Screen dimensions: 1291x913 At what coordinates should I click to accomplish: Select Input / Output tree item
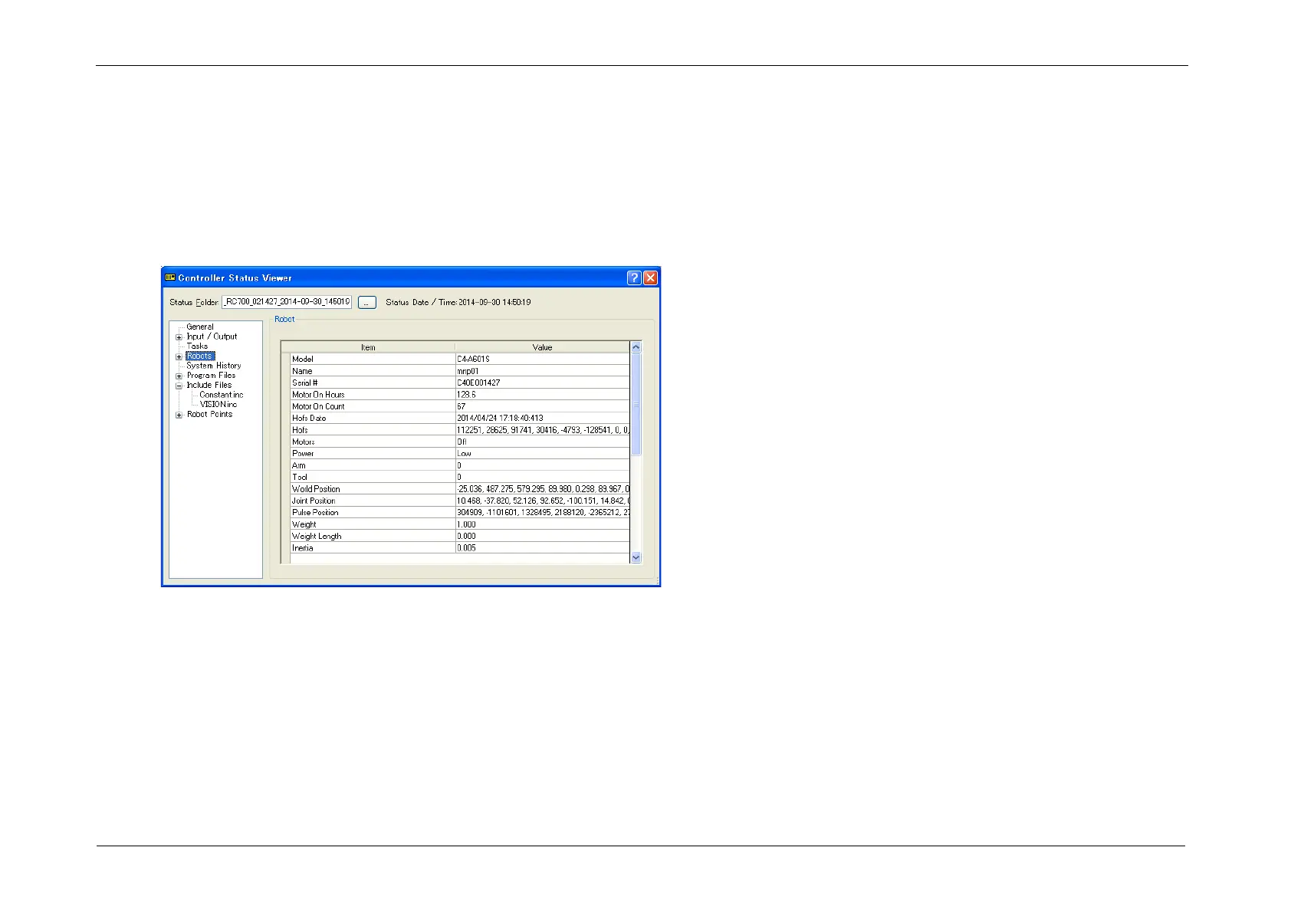pyautogui.click(x=212, y=337)
